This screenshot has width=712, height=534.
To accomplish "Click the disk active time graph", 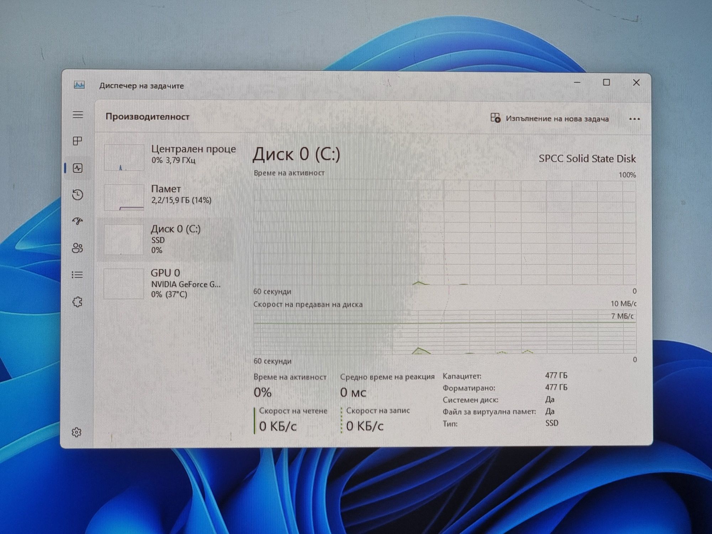I will 445,232.
